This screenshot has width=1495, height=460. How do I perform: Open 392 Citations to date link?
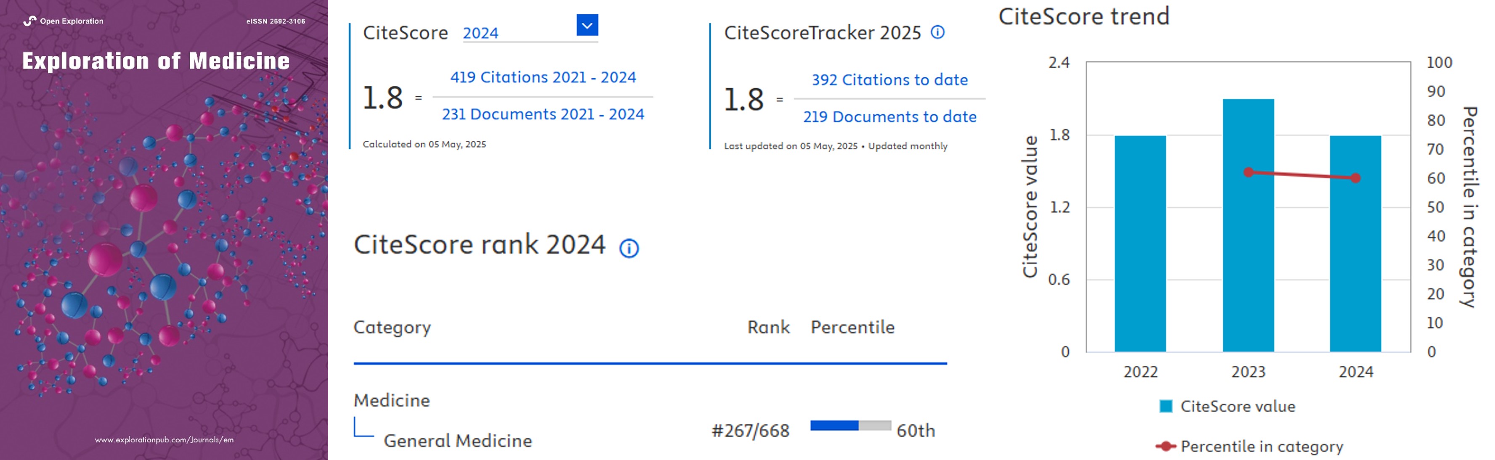coord(889,80)
